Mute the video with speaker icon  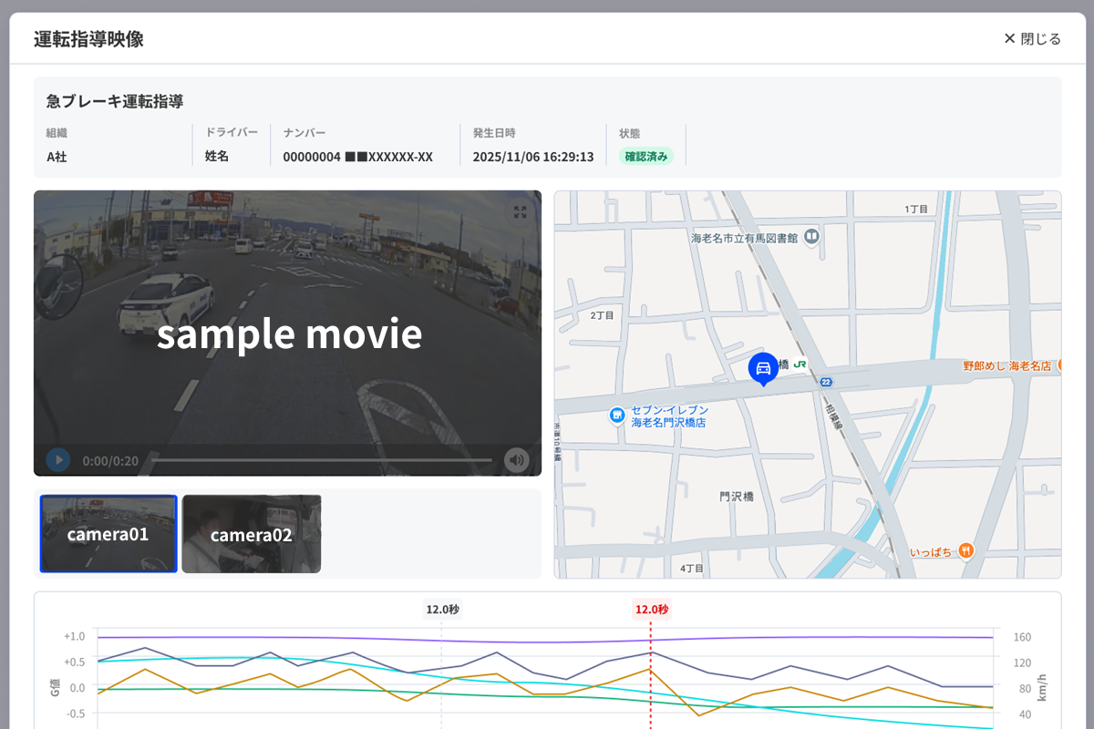[x=517, y=460]
